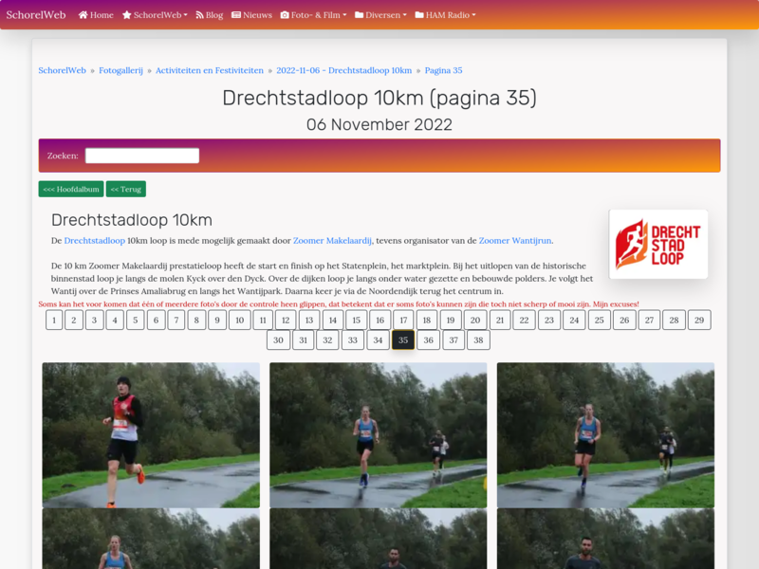The image size is (759, 569).
Task: Open the HAM Radio dropdown menu
Action: [x=445, y=15]
